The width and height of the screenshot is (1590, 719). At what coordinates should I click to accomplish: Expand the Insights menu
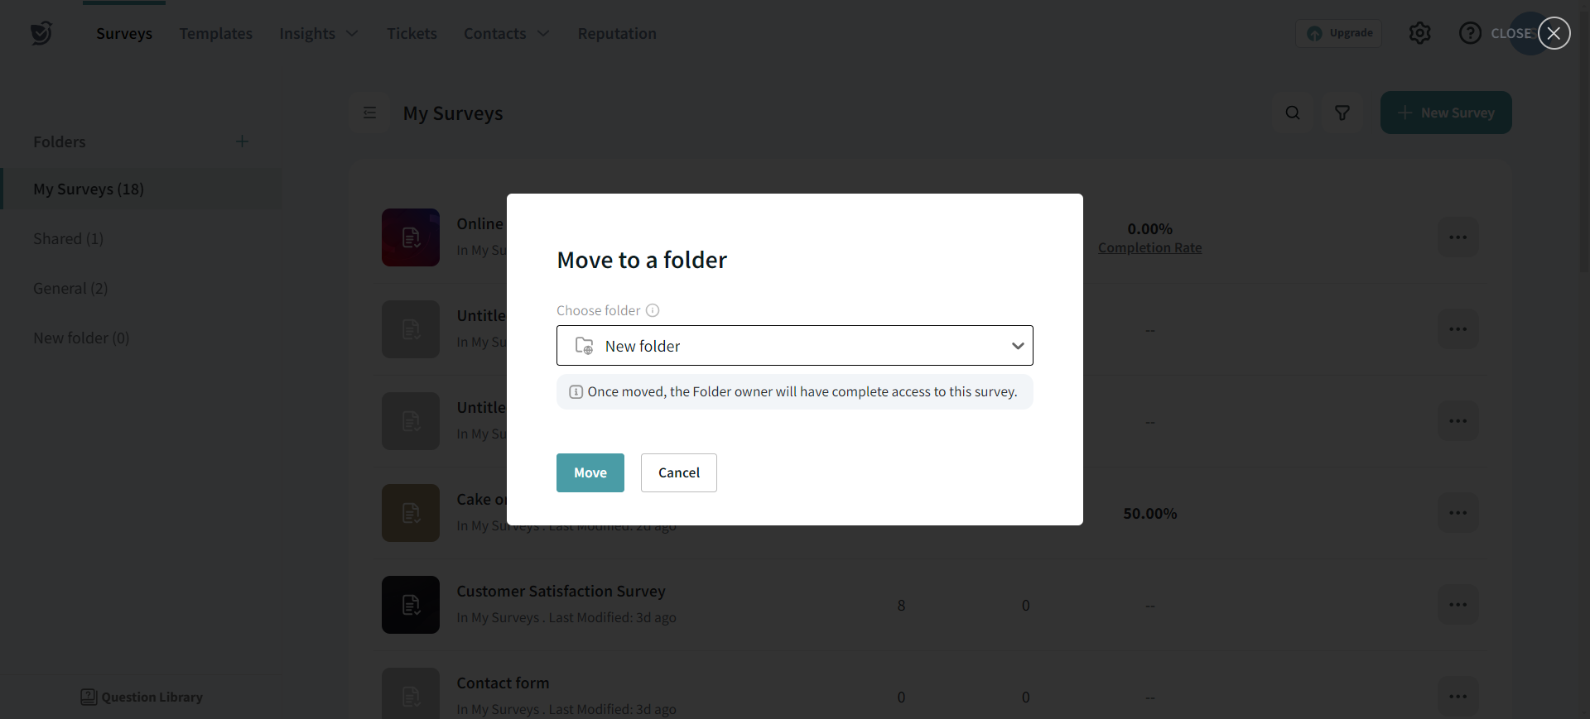point(318,34)
